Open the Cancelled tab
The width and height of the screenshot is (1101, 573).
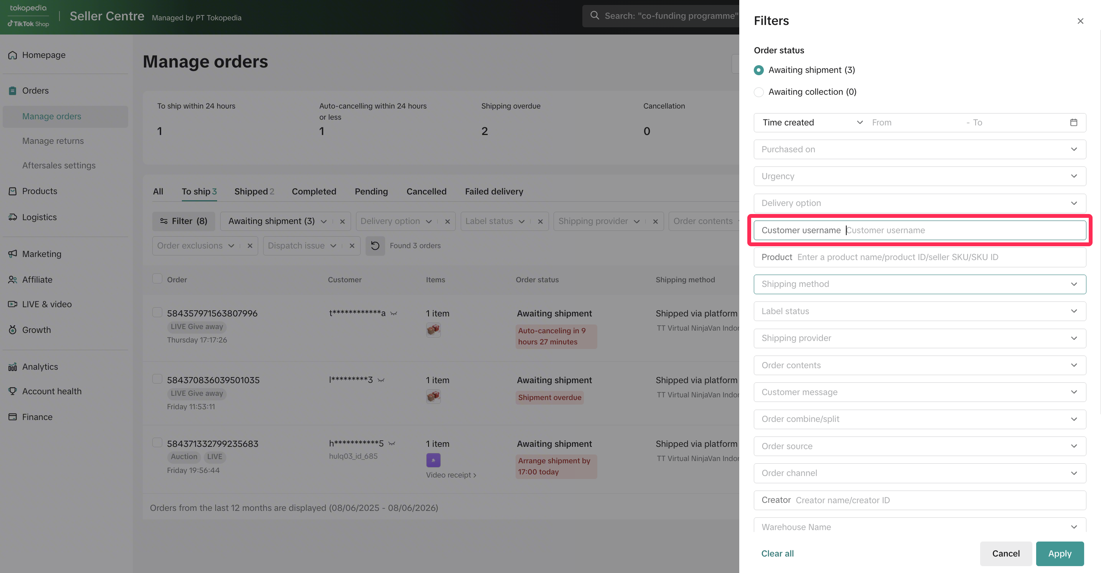coord(426,191)
